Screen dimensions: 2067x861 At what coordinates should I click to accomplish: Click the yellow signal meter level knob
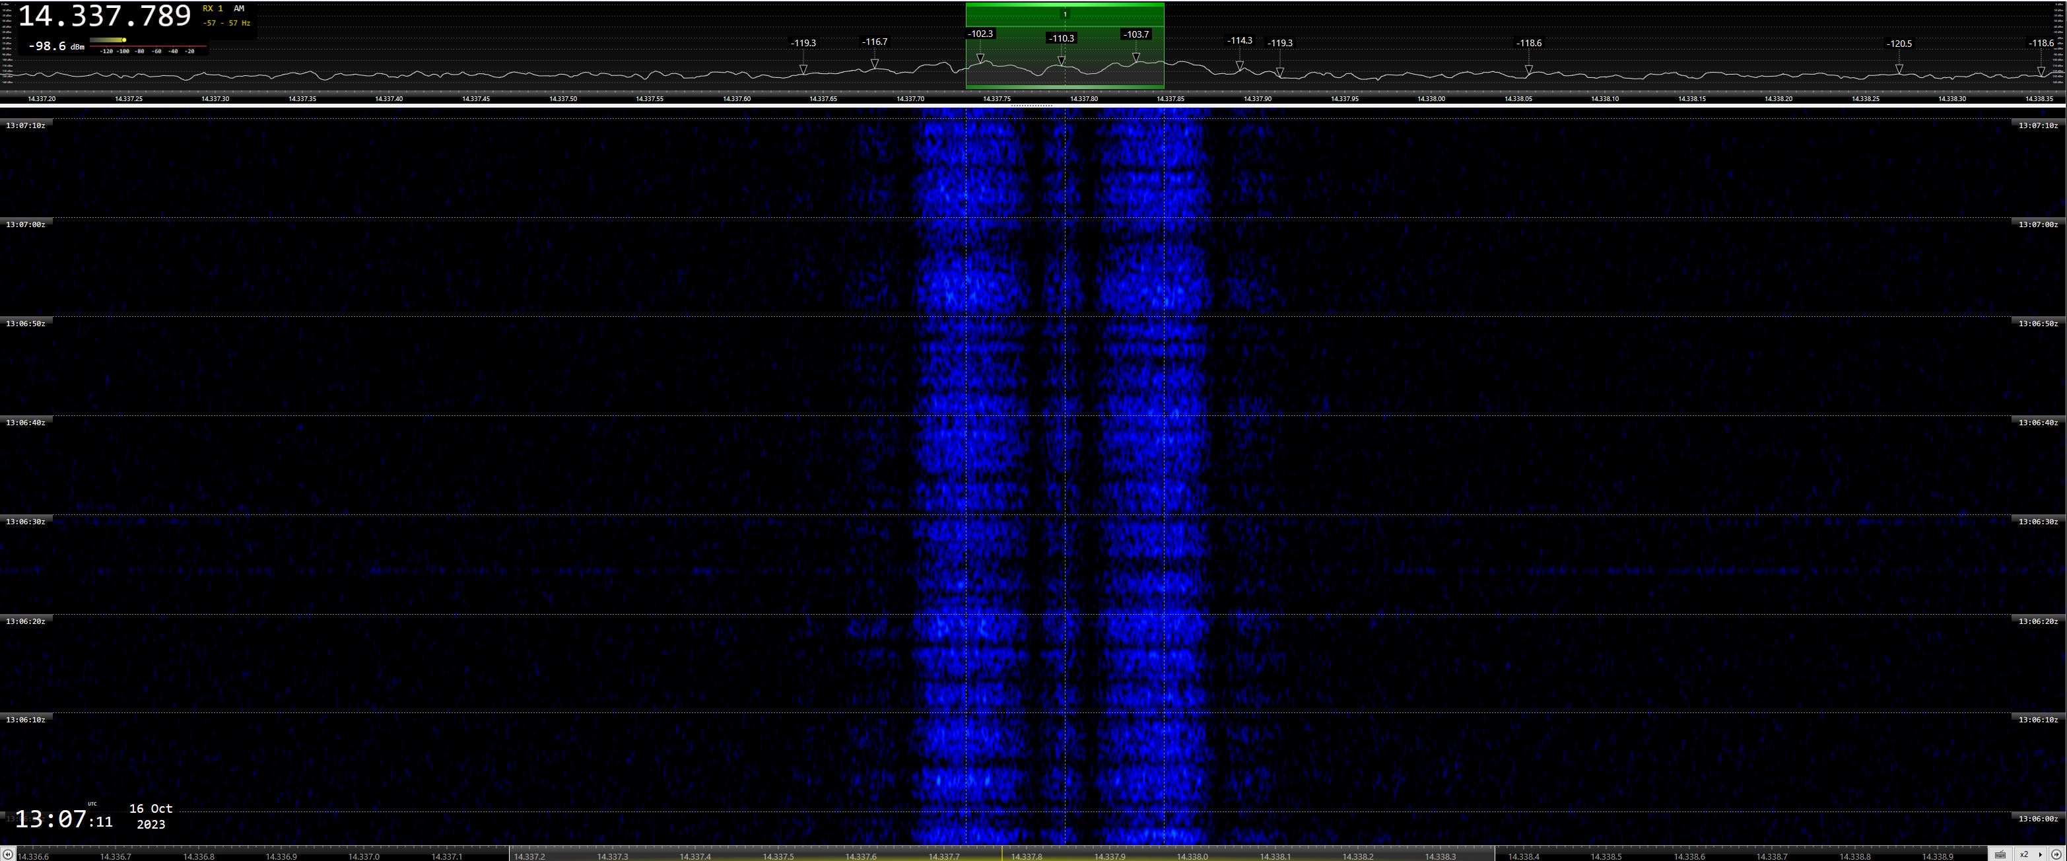point(124,40)
